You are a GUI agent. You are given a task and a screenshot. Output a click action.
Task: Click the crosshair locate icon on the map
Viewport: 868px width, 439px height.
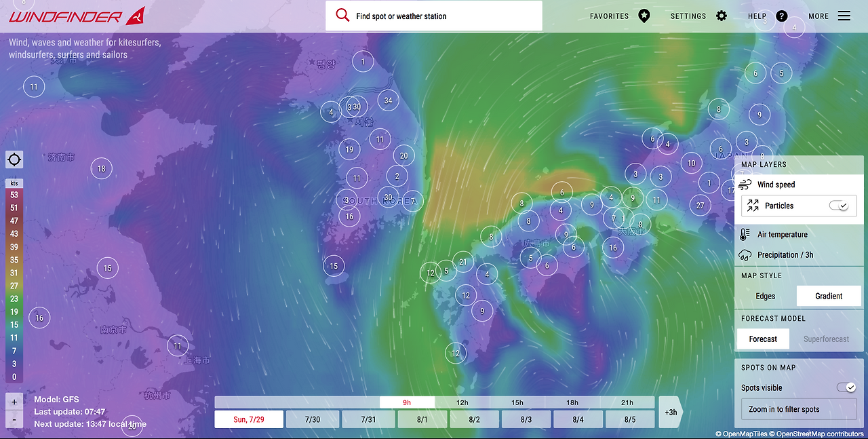coord(14,159)
